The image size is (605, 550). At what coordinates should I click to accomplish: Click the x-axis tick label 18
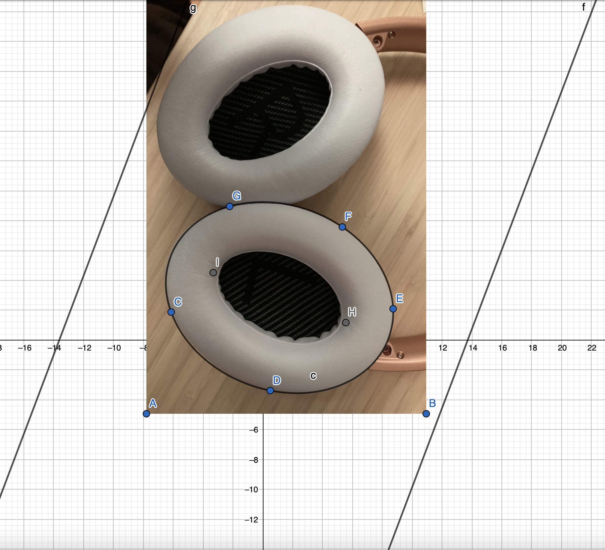pyautogui.click(x=533, y=348)
